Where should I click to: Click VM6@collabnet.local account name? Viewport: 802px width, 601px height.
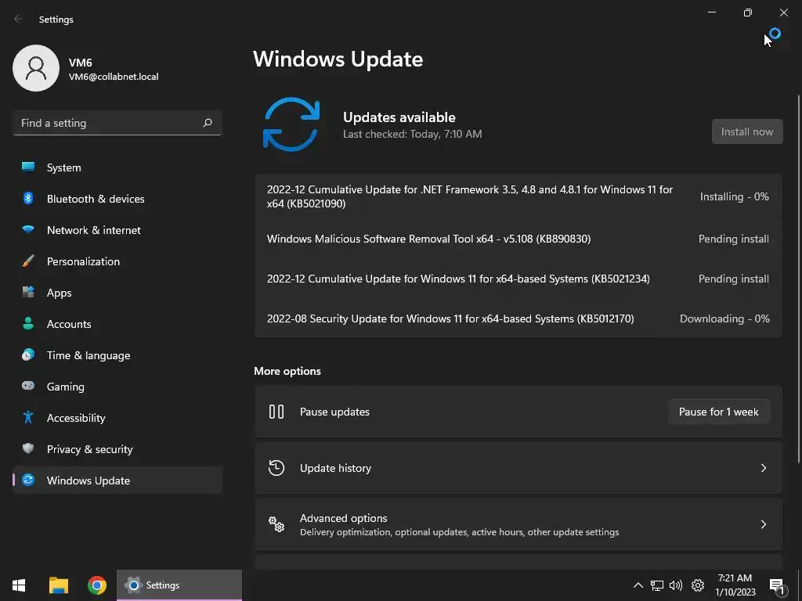[x=114, y=77]
